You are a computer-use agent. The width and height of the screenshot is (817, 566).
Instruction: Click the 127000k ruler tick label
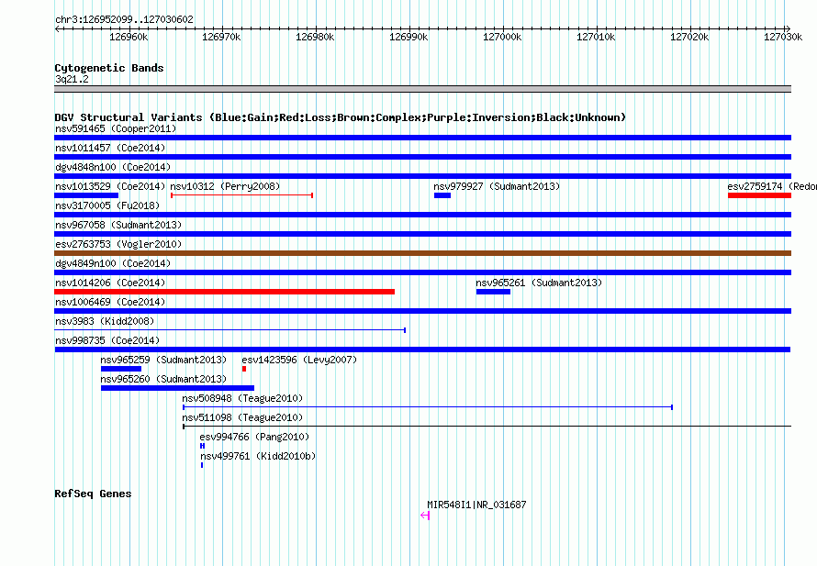(x=502, y=37)
